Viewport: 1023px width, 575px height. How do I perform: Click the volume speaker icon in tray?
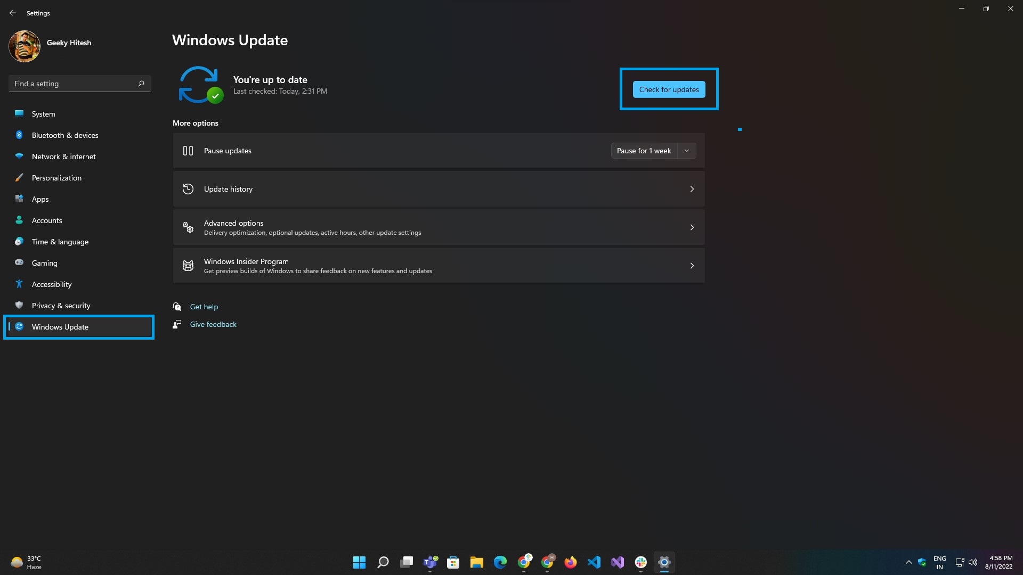click(x=973, y=562)
